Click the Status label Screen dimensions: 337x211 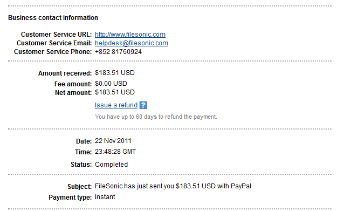[x=81, y=165]
